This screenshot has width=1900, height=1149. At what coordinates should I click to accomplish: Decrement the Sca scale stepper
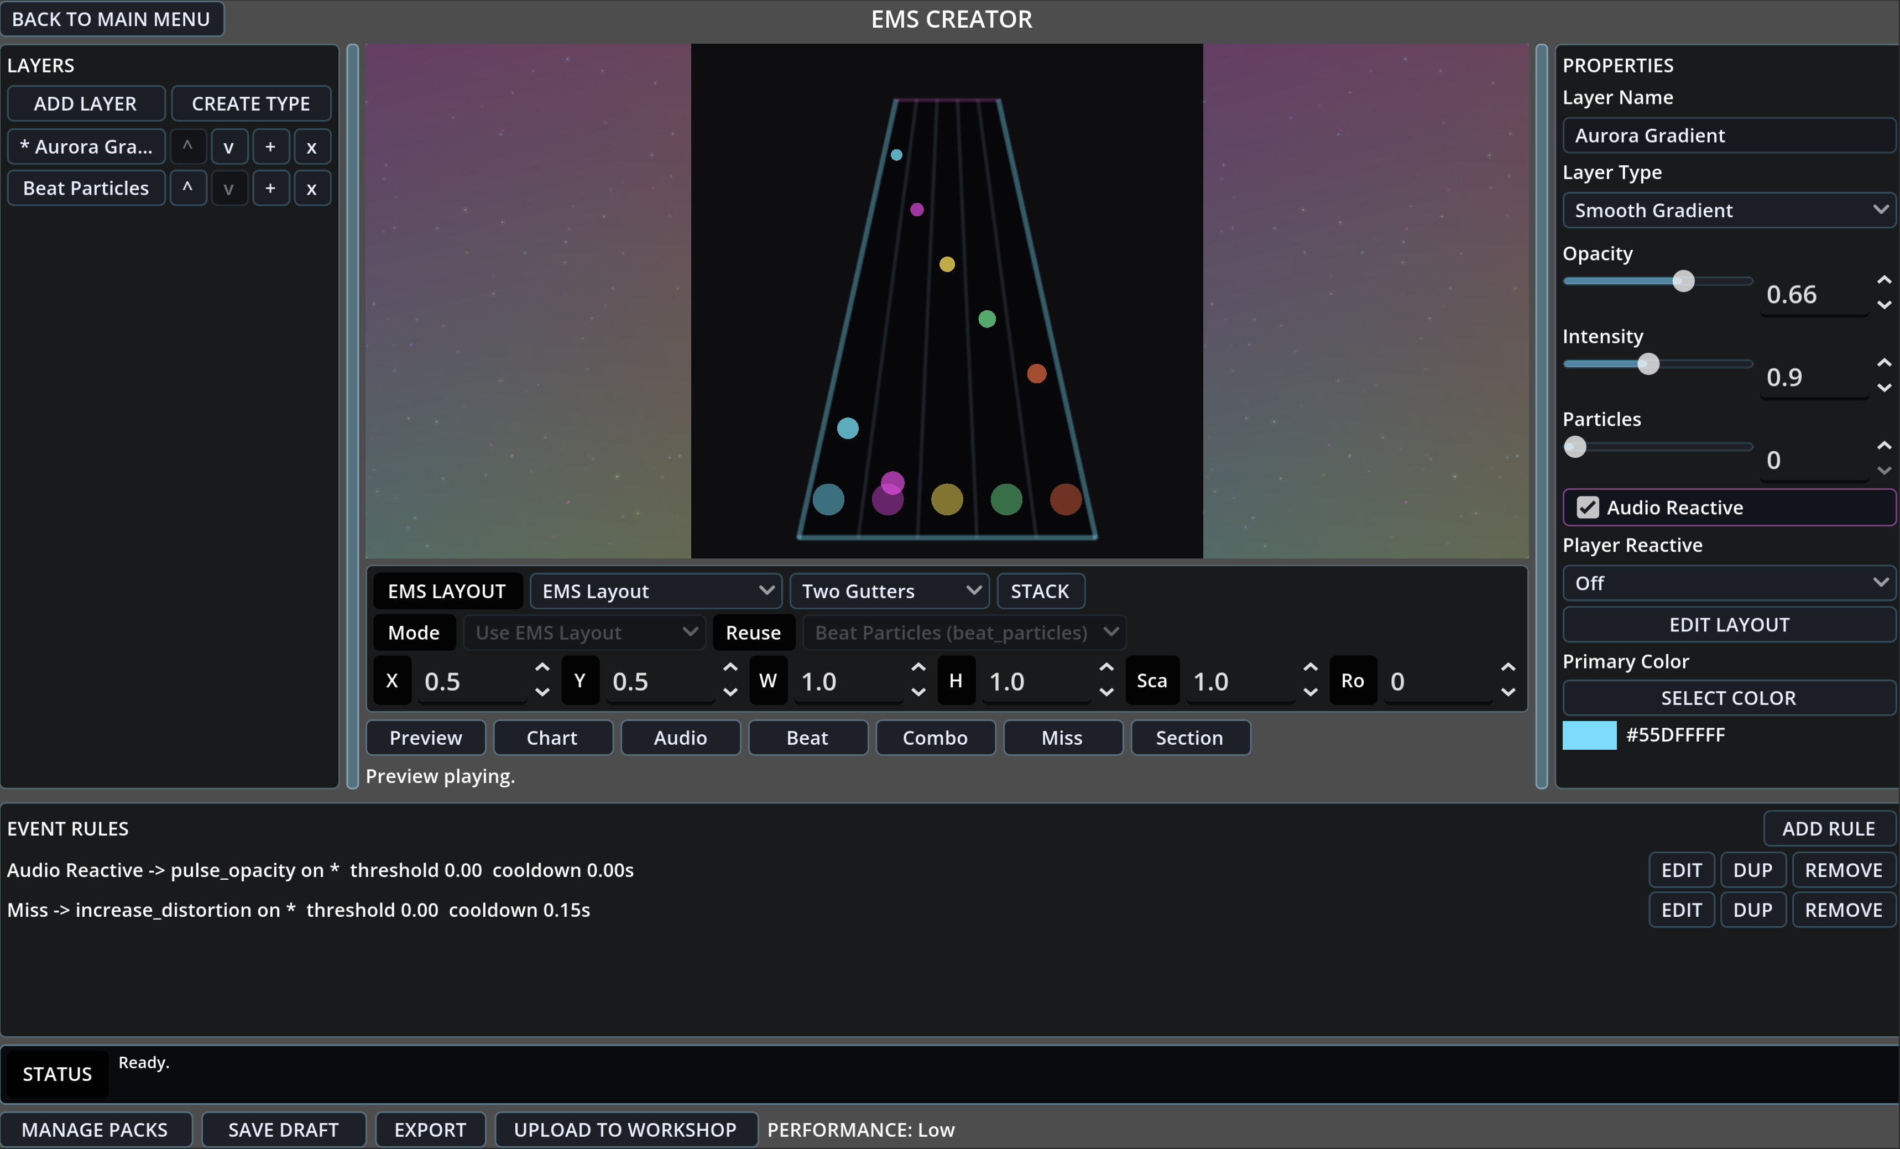(1310, 692)
